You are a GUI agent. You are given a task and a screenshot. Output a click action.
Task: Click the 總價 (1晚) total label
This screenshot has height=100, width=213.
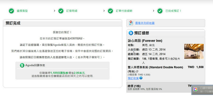point(134,86)
